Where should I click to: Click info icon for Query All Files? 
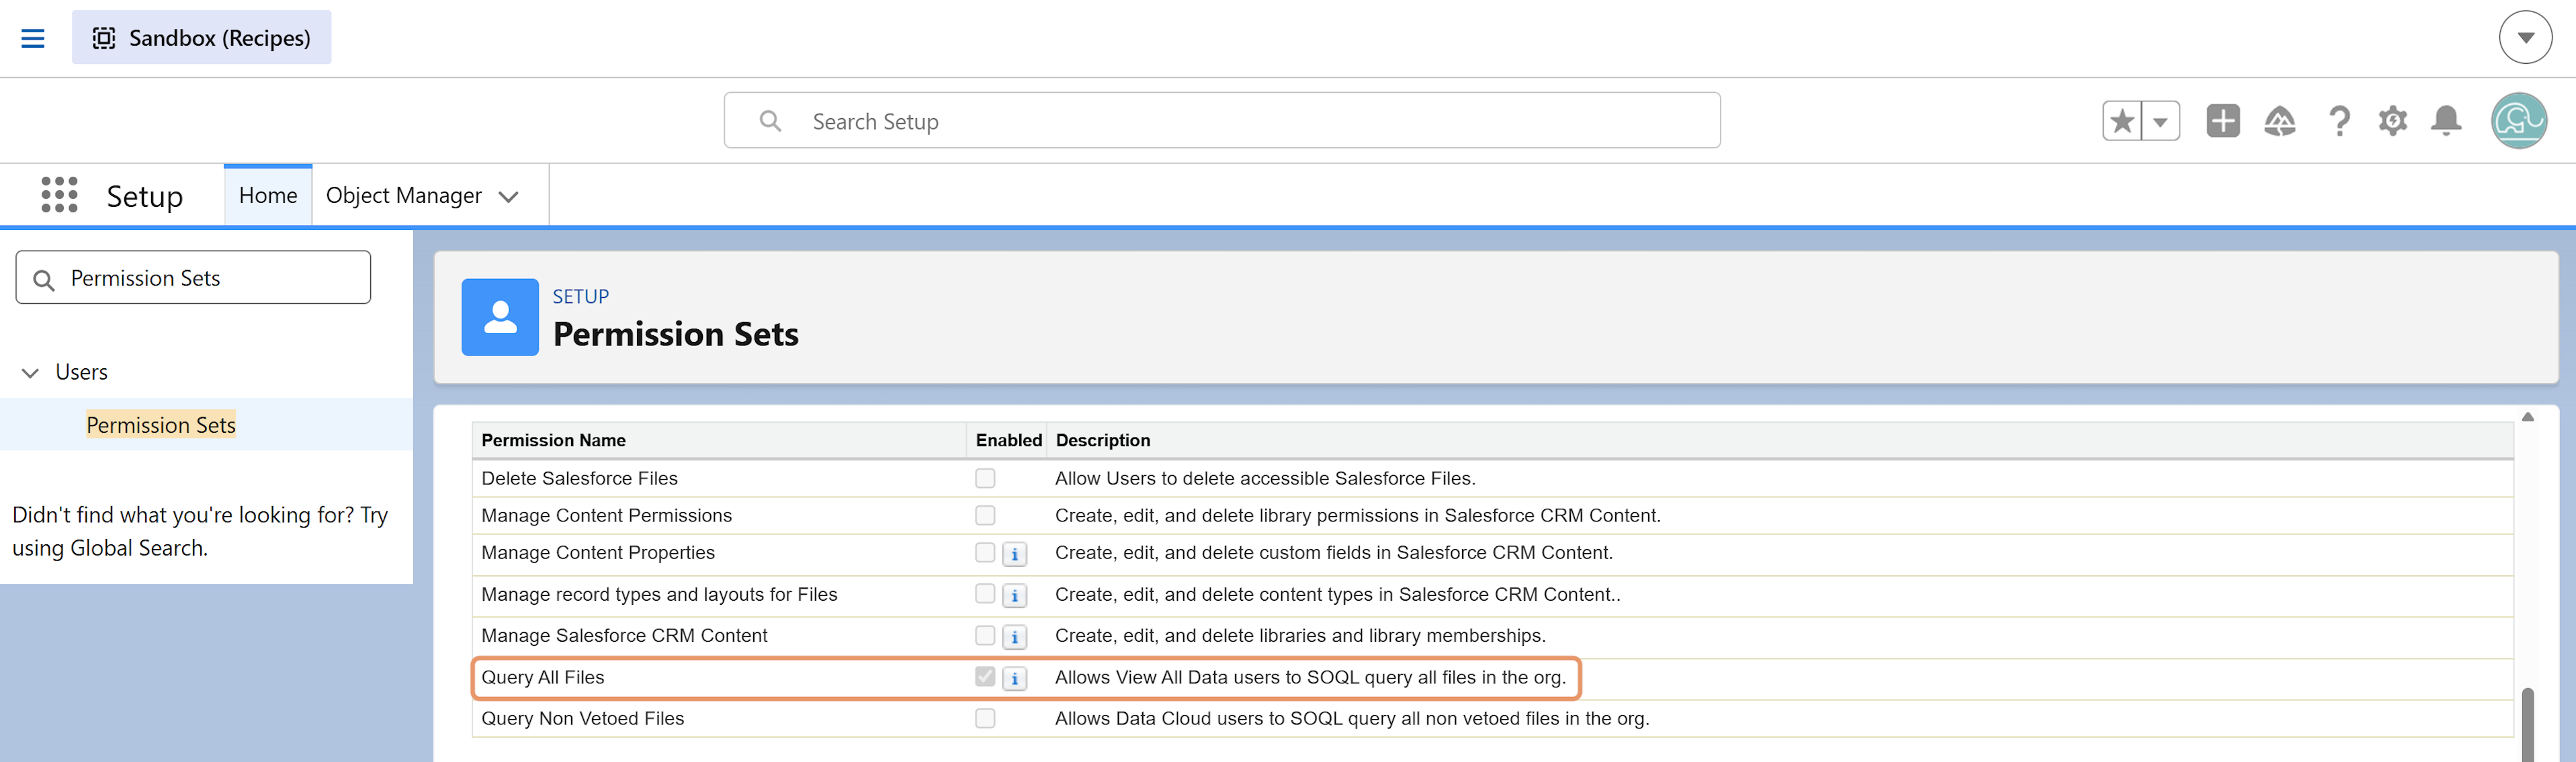click(1014, 680)
